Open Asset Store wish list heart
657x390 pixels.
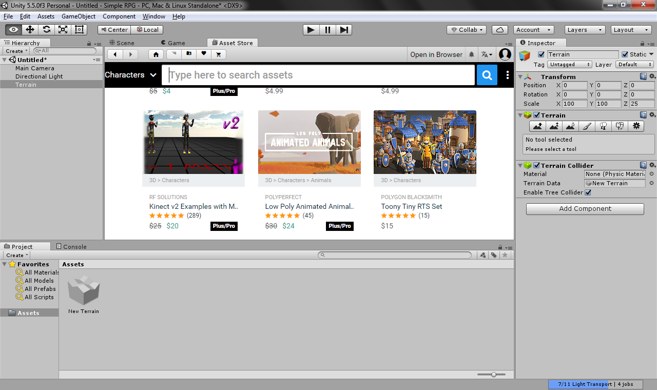(x=204, y=54)
